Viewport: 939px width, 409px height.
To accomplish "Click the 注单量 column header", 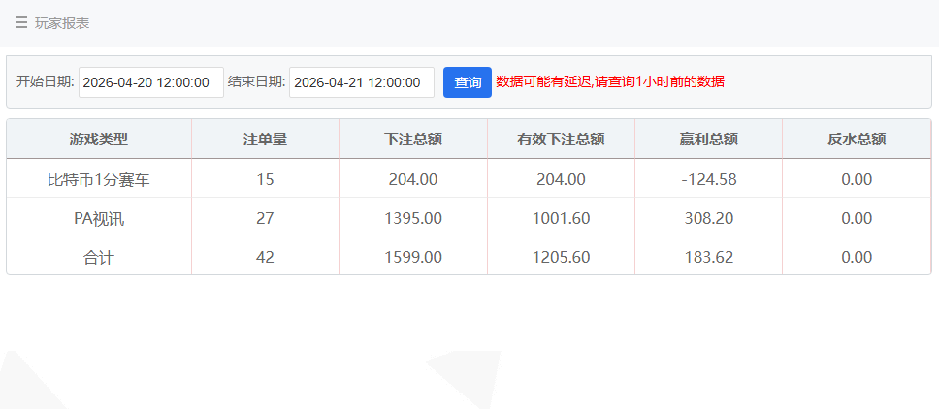I will (x=265, y=139).
